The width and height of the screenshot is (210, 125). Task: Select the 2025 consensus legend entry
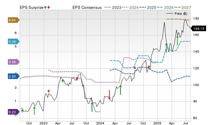click(x=148, y=8)
